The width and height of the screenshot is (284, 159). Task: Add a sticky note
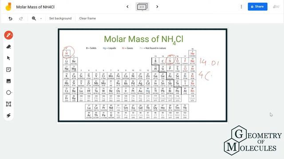point(8,70)
